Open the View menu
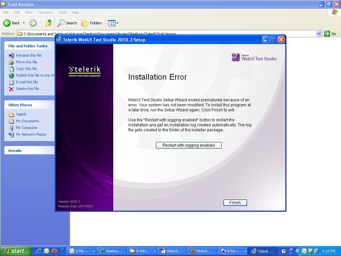 tap(29, 12)
